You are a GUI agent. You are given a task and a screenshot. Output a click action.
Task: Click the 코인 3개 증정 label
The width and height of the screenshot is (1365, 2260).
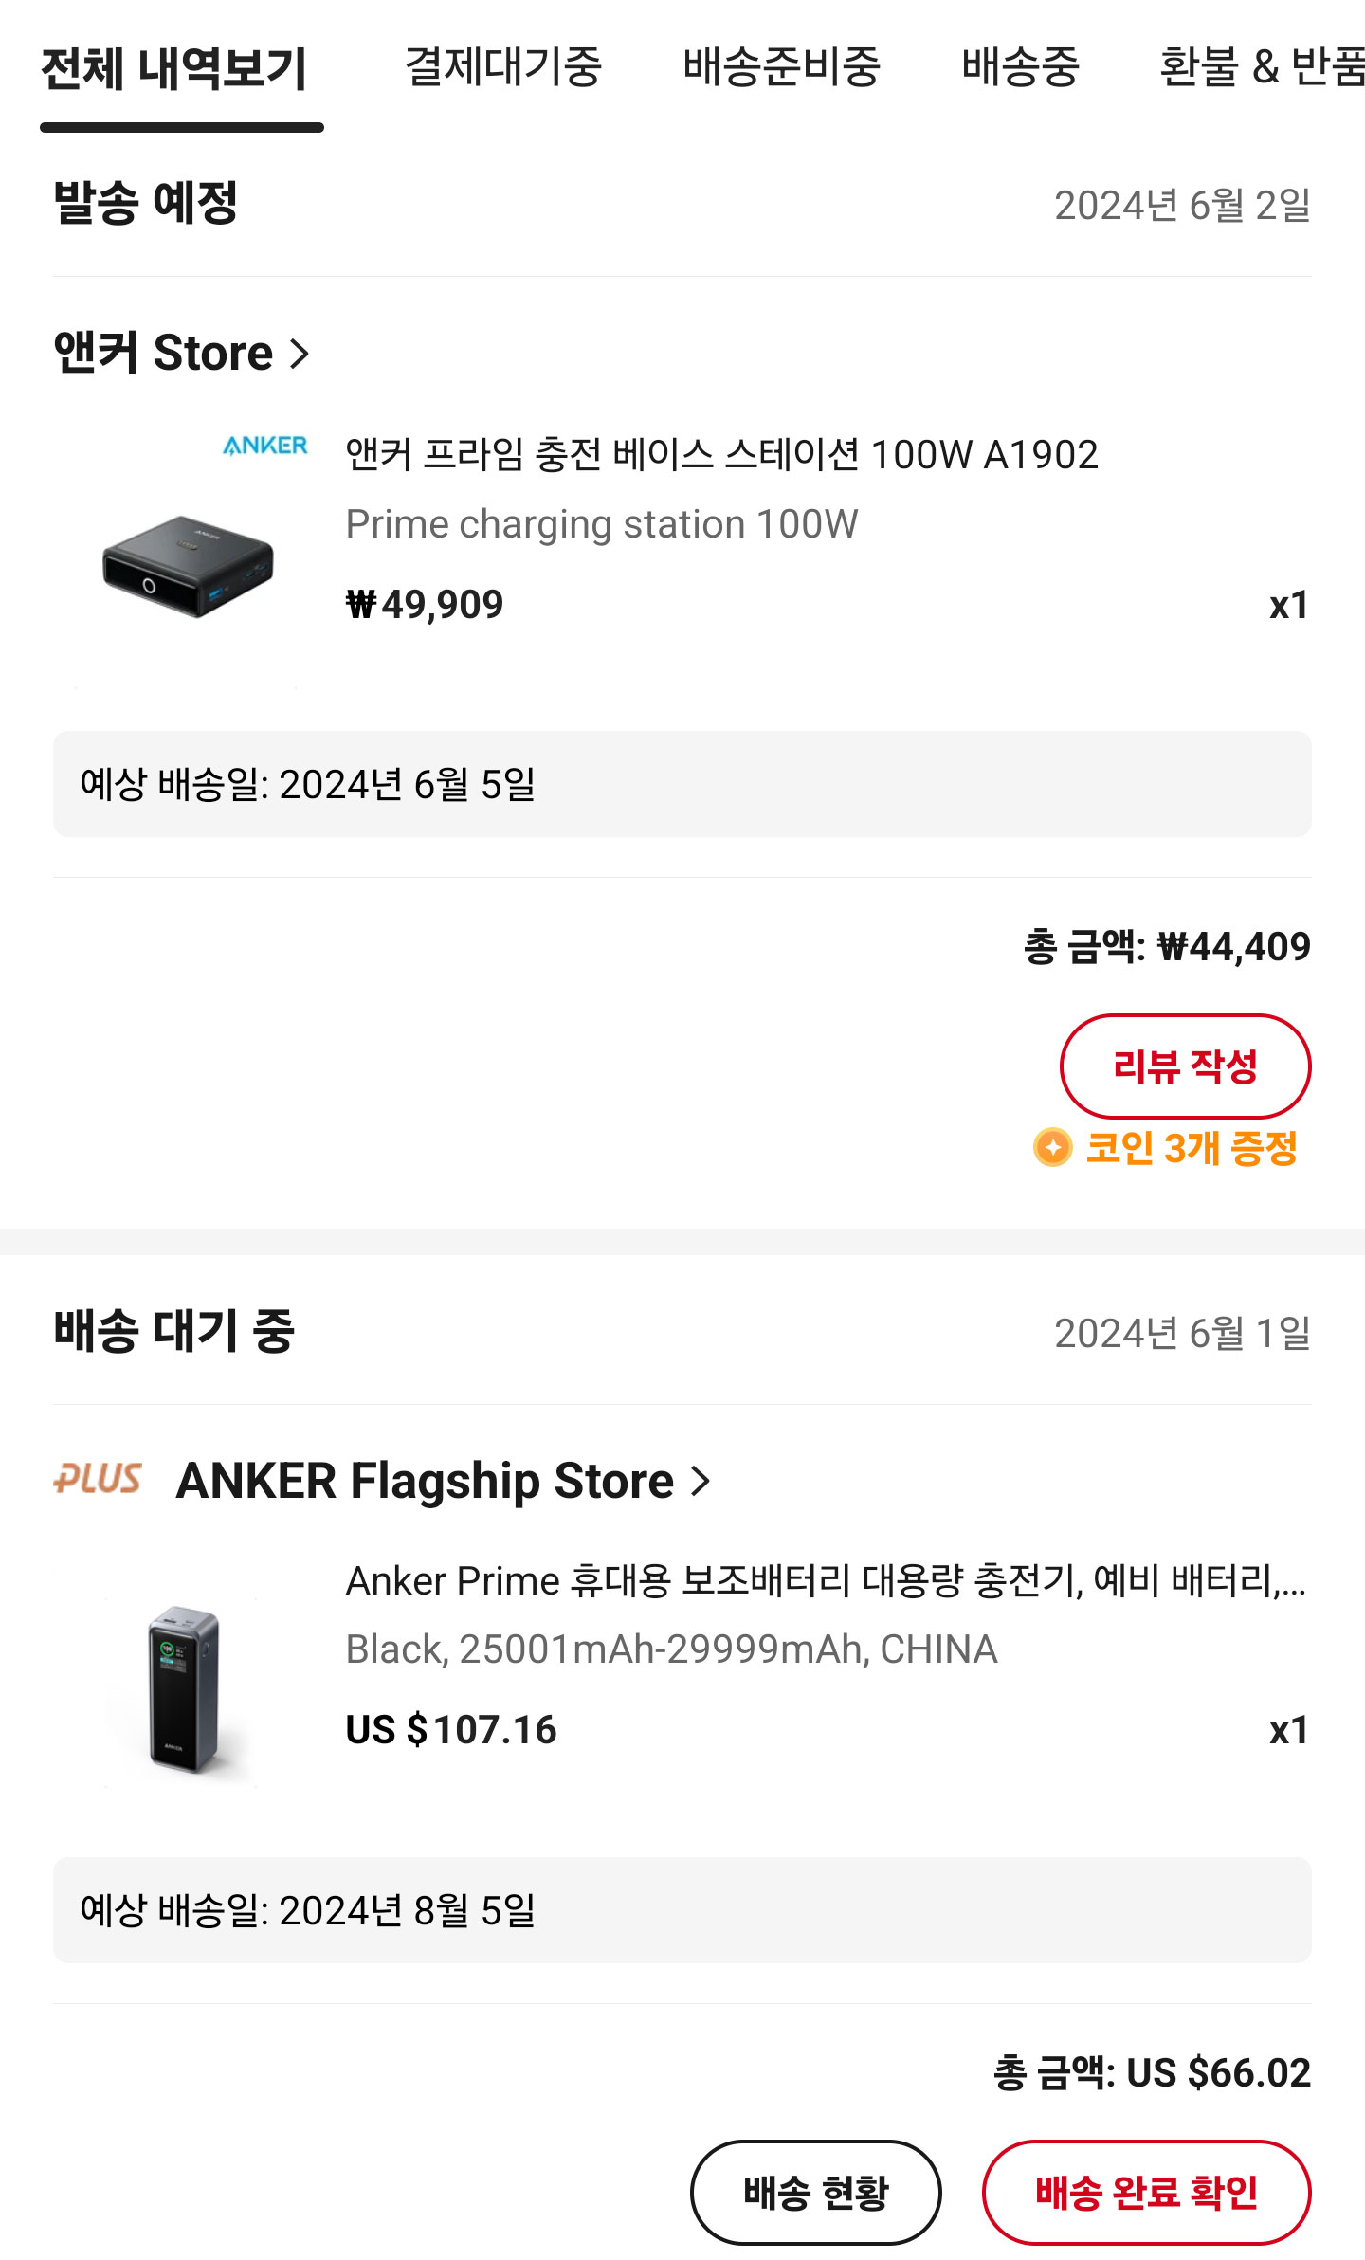pos(1191,1148)
